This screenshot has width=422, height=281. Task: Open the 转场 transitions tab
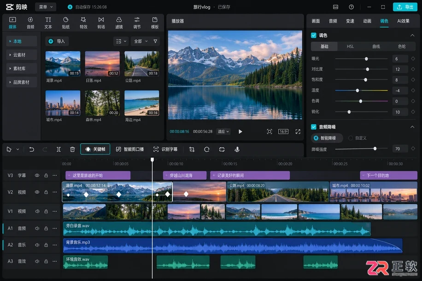click(101, 23)
